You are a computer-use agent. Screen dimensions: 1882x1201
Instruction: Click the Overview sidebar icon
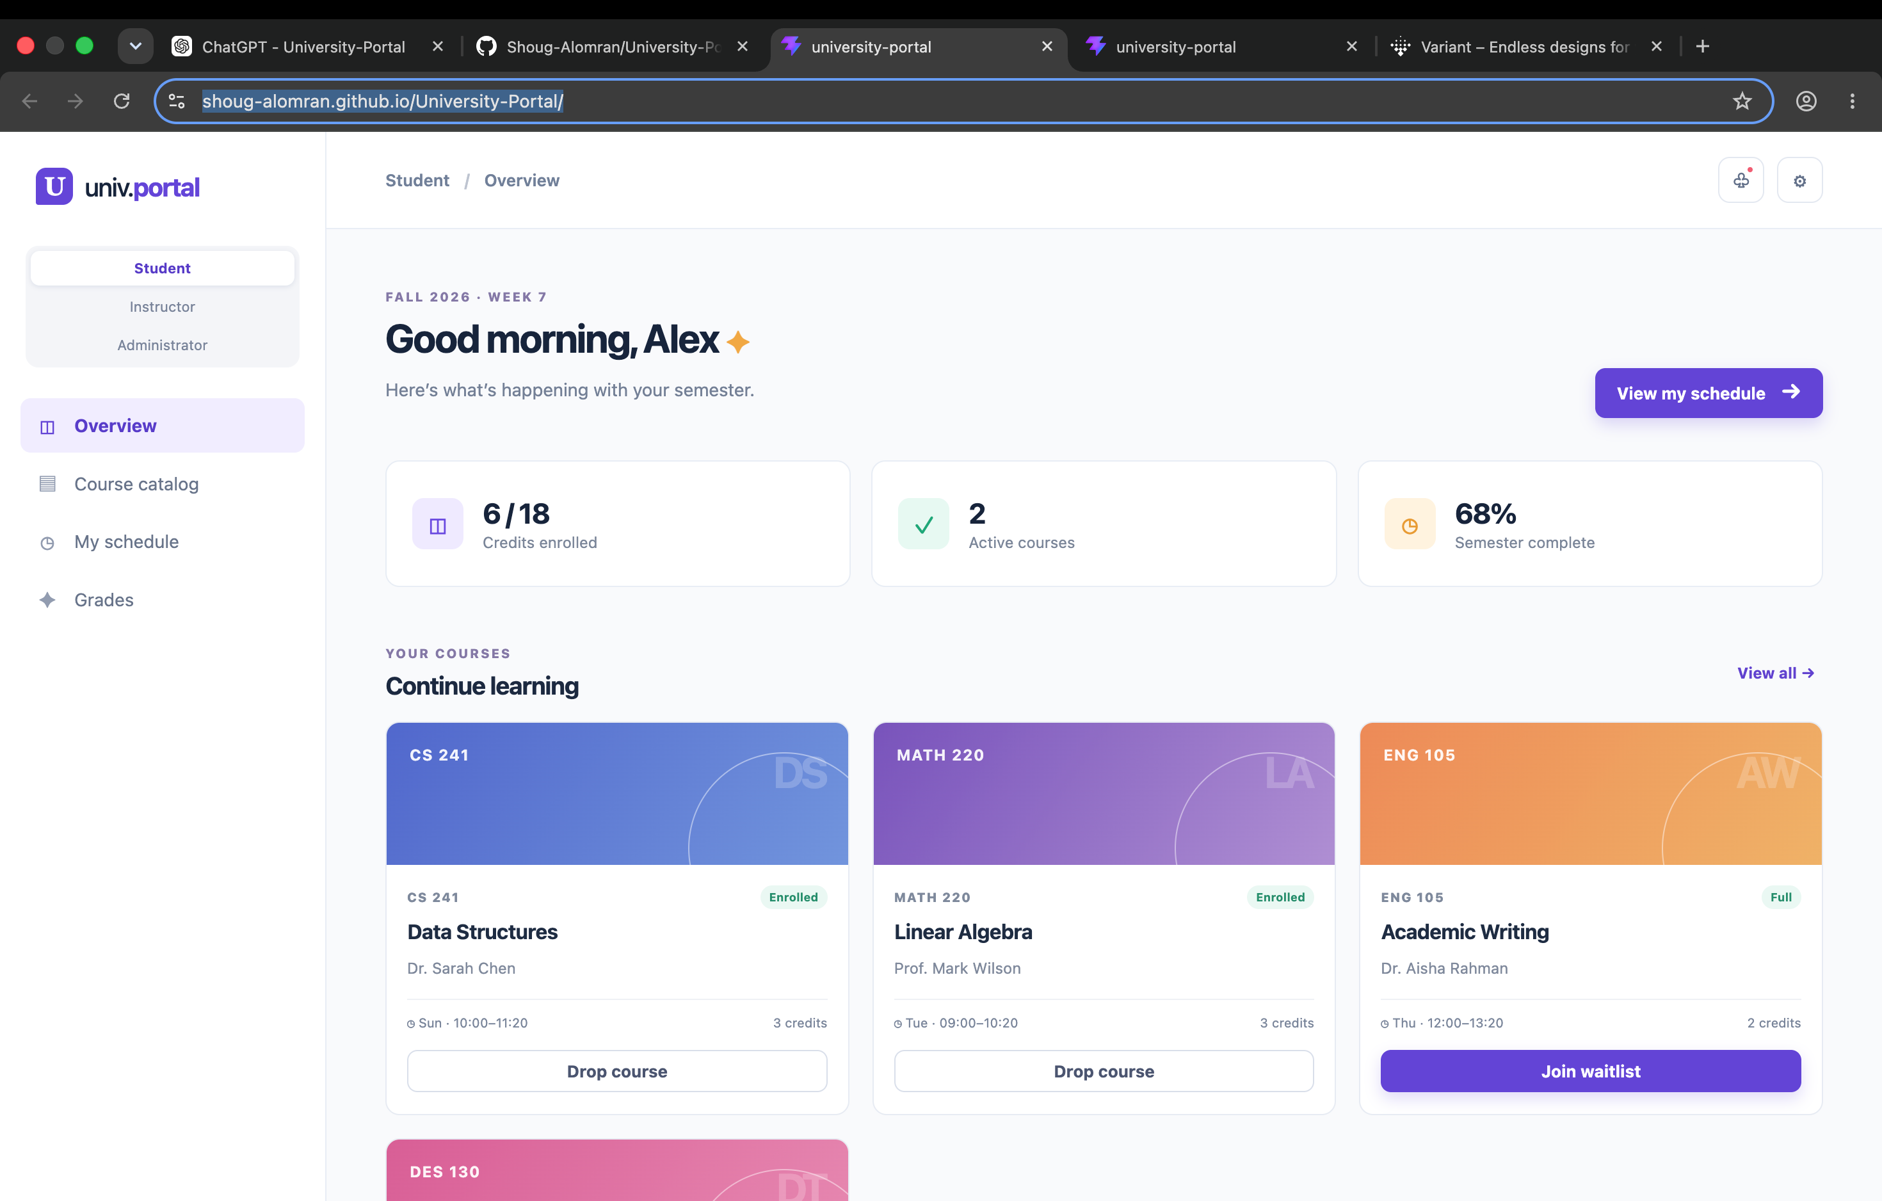[x=47, y=426]
